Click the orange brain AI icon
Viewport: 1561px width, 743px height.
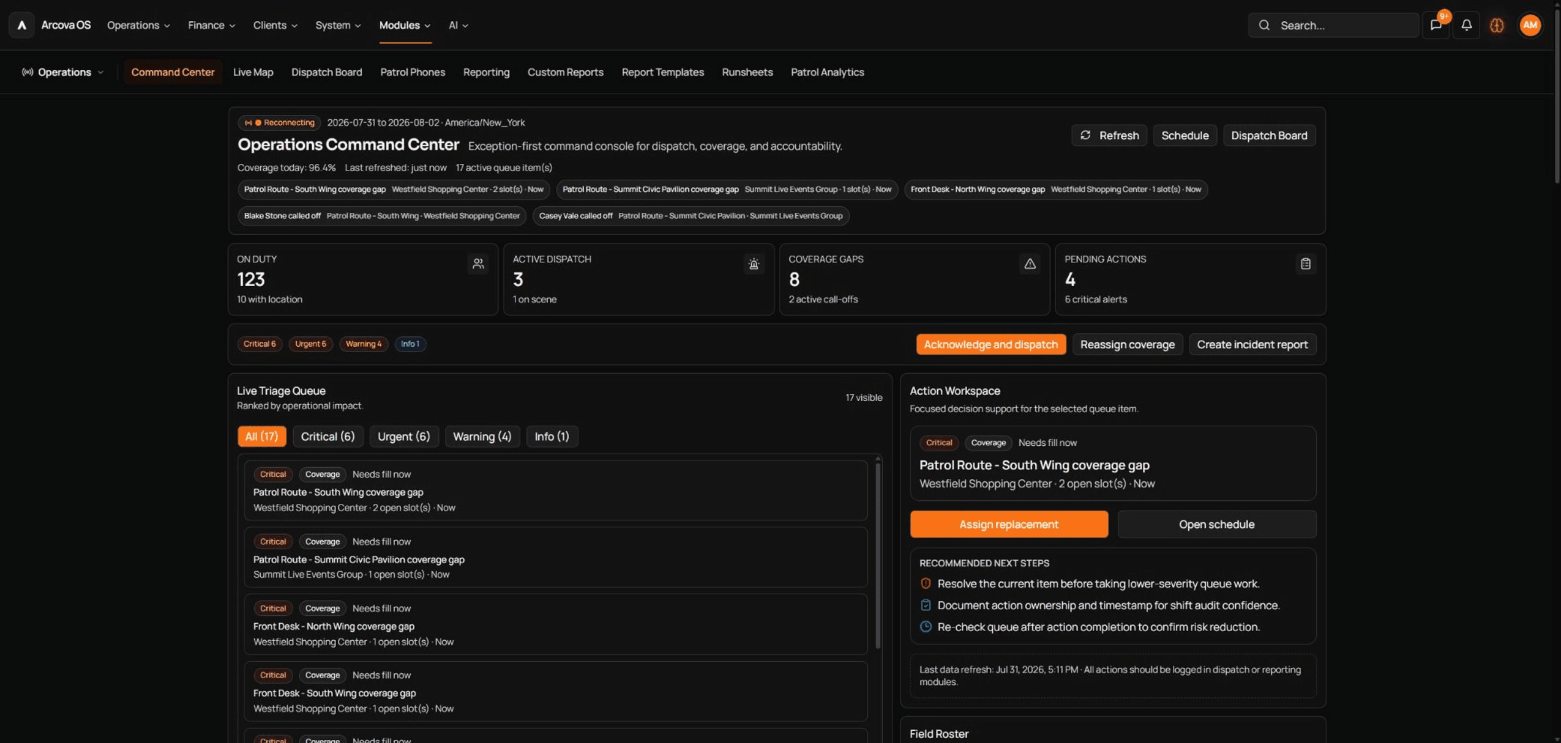pos(1497,25)
